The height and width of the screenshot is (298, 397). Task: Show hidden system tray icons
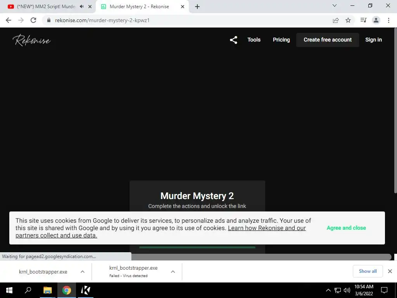(328, 290)
